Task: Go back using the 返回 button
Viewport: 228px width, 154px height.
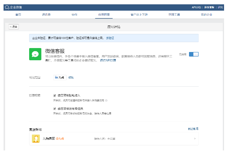Action: [x=14, y=27]
